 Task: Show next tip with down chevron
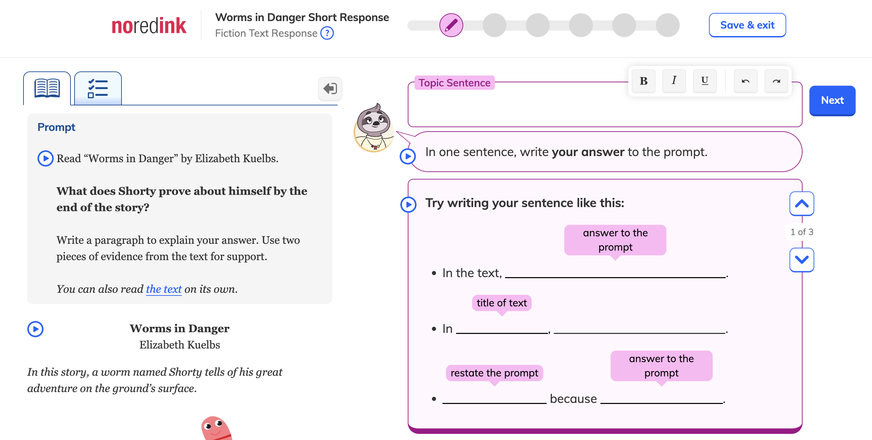pos(802,260)
